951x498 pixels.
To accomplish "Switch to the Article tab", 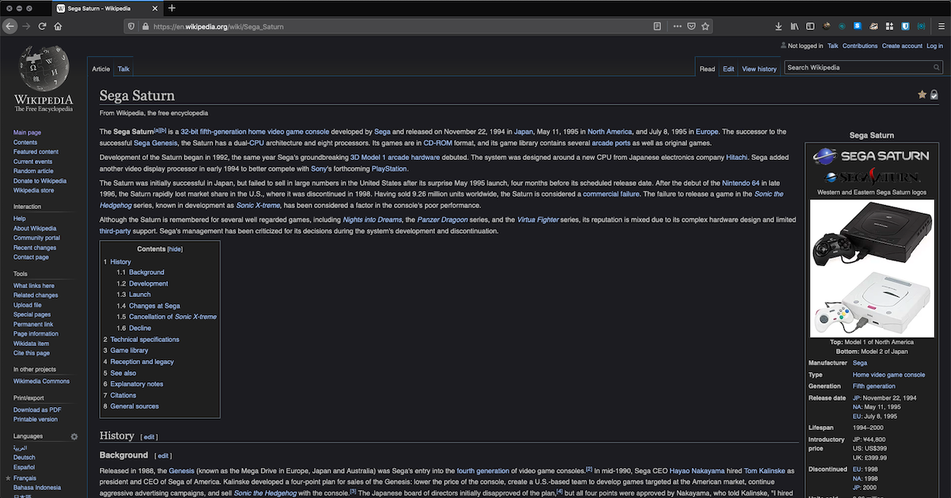I will [101, 69].
